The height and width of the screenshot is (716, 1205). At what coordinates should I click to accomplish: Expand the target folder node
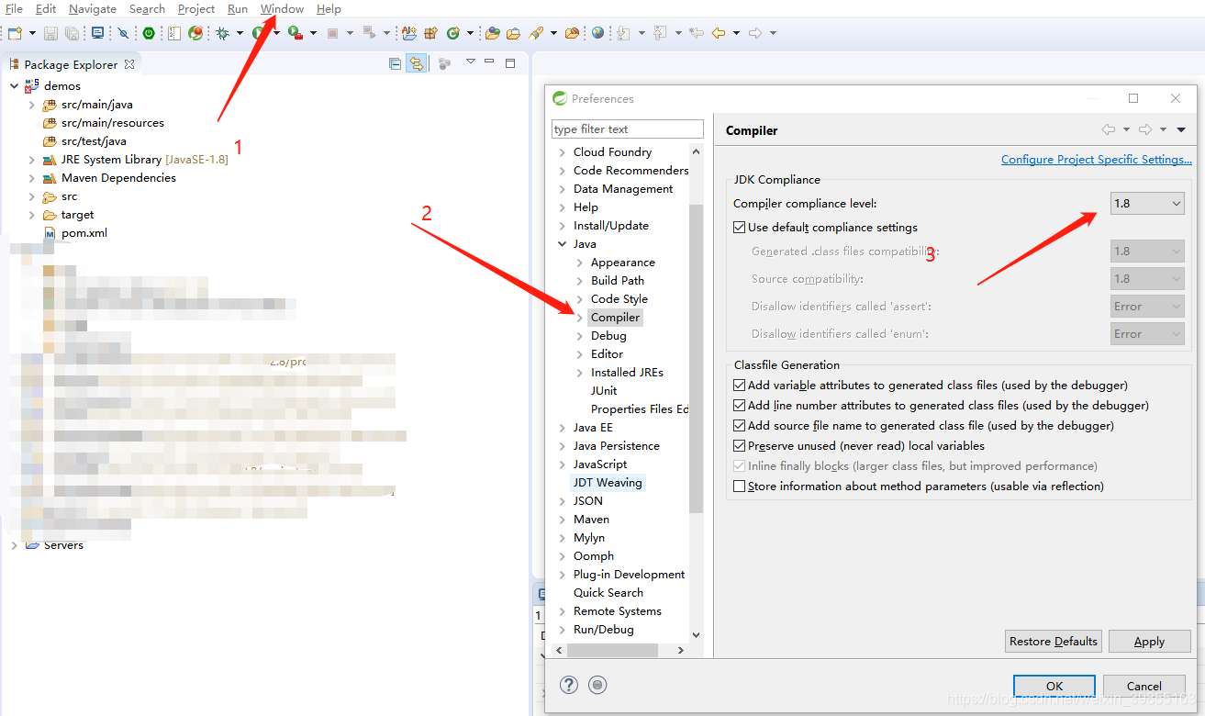point(32,214)
